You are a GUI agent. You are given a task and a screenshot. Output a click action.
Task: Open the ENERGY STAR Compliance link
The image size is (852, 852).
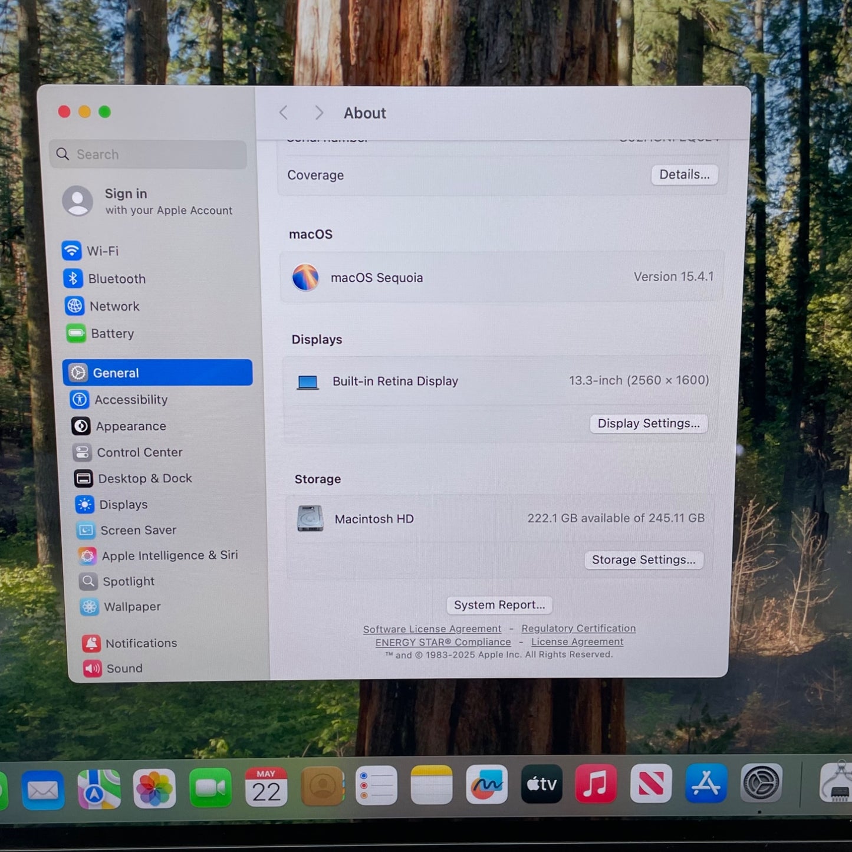(x=443, y=642)
